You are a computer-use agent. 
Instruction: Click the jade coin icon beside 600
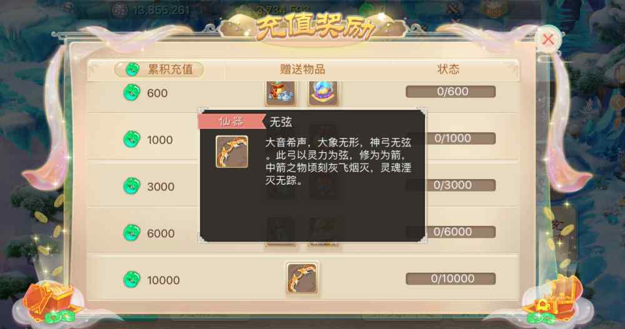(x=132, y=93)
